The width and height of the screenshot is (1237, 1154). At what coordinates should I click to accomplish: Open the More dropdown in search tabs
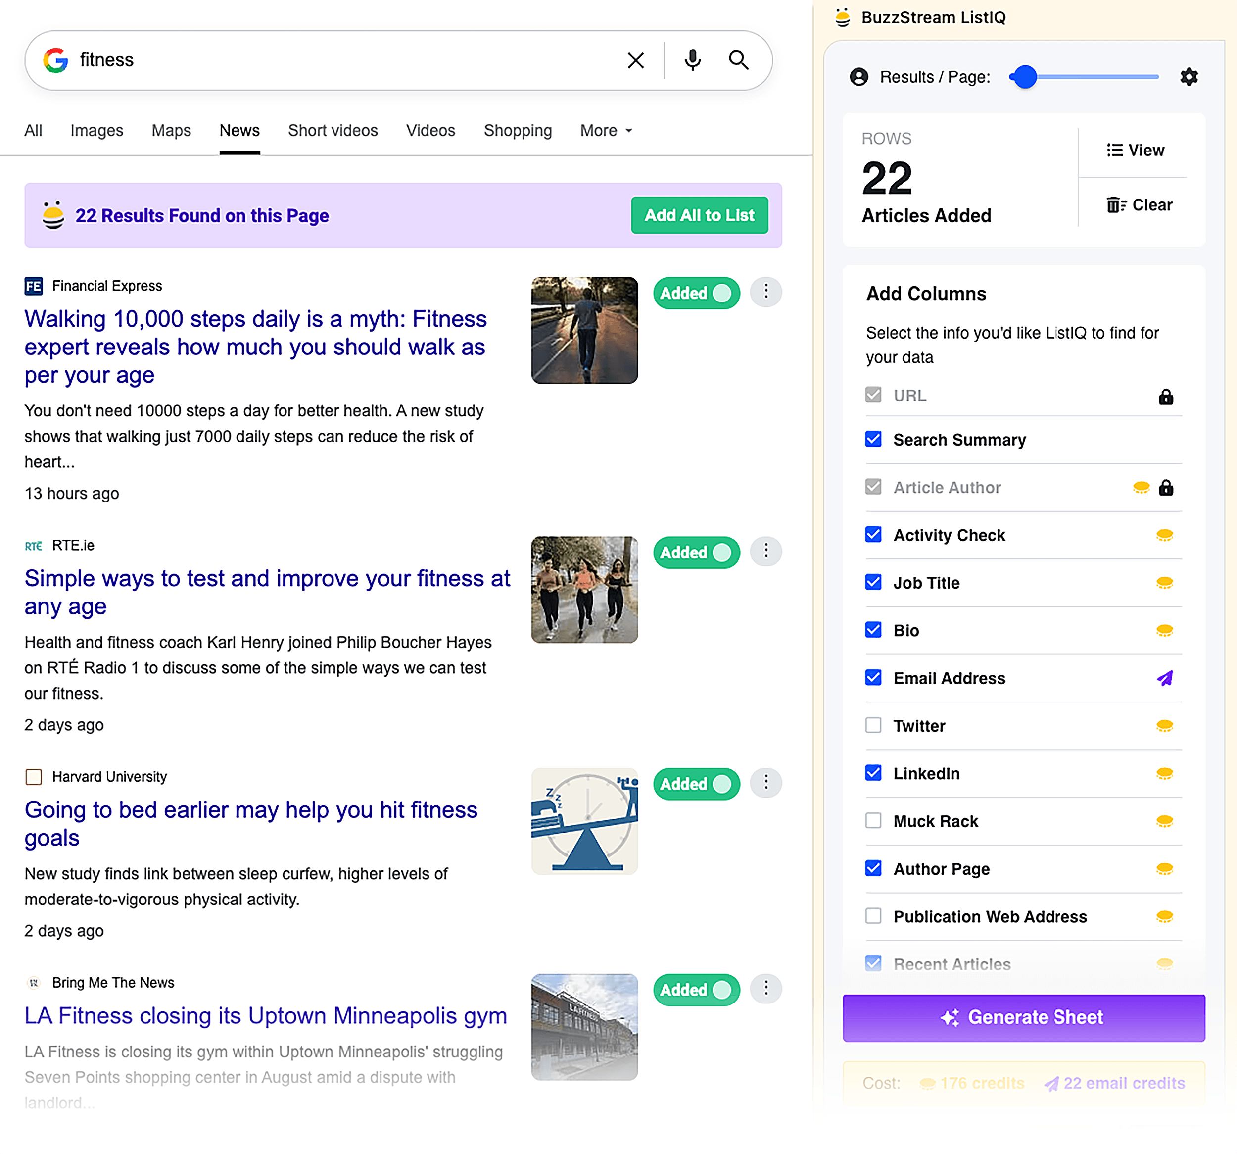click(x=604, y=131)
